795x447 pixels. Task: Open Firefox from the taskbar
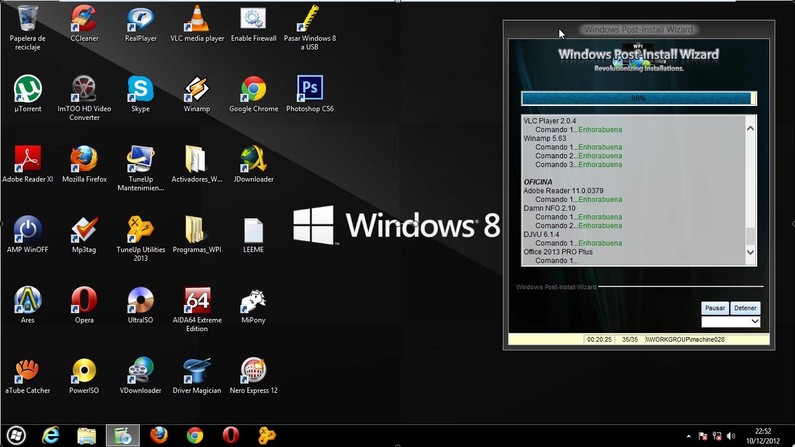point(159,435)
